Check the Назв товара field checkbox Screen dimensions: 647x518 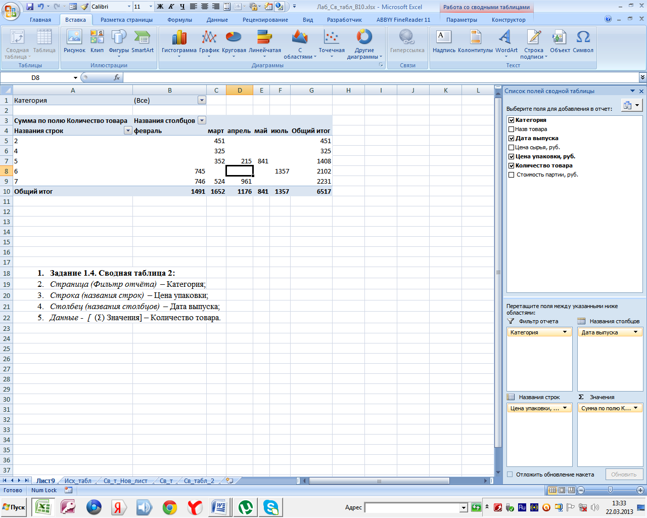(x=511, y=129)
